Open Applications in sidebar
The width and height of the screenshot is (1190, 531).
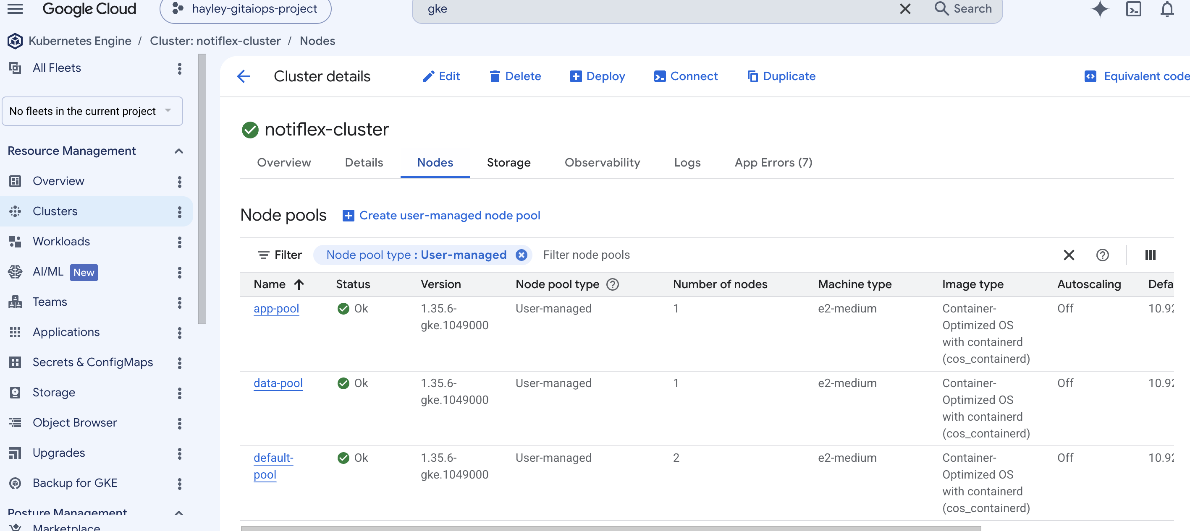point(66,332)
